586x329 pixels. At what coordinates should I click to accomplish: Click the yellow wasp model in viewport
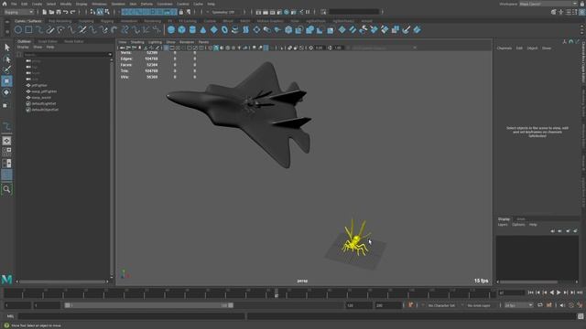pyautogui.click(x=356, y=240)
